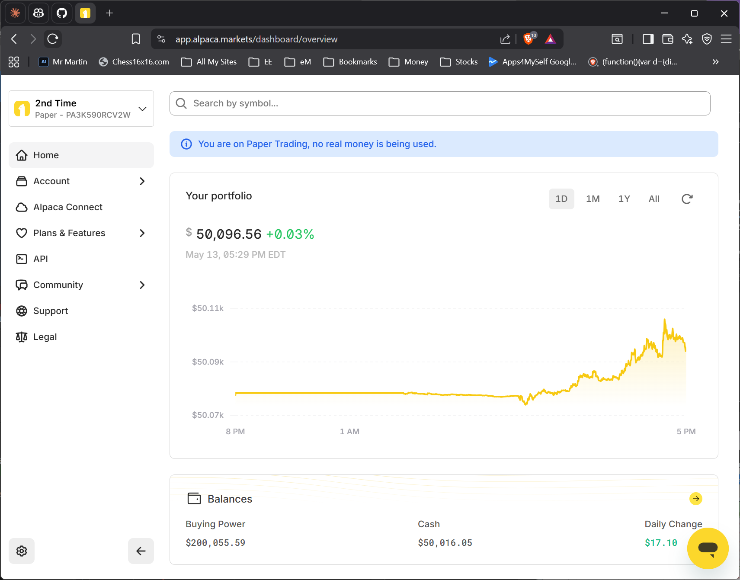
Task: Select the All portfolio range
Action: (654, 199)
